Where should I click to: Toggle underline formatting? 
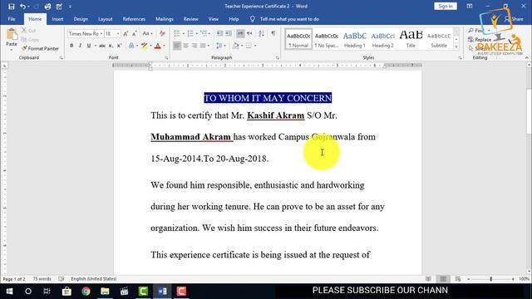(89, 46)
